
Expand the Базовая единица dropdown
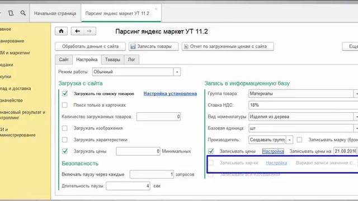point(356,128)
